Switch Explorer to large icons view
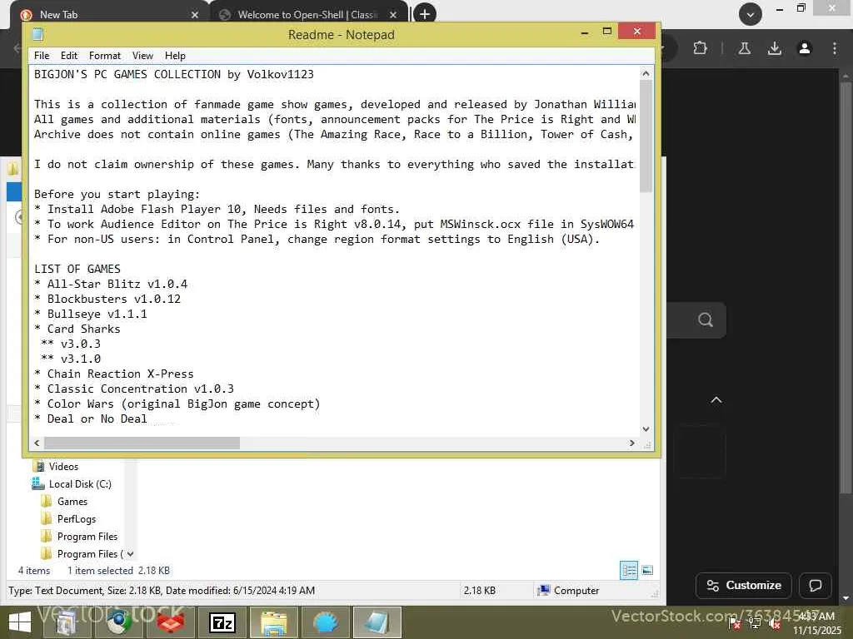This screenshot has height=639, width=853. pos(647,570)
